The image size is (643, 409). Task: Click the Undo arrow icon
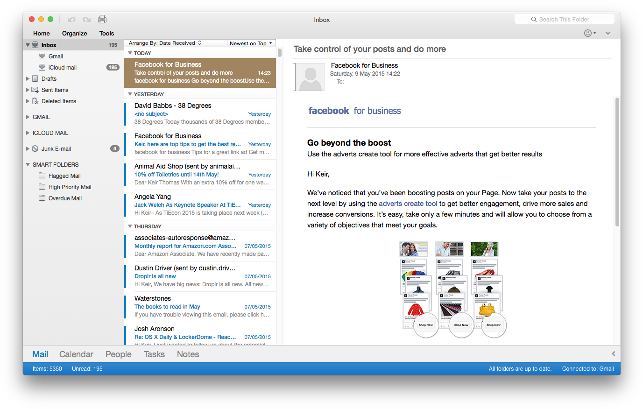click(x=71, y=20)
